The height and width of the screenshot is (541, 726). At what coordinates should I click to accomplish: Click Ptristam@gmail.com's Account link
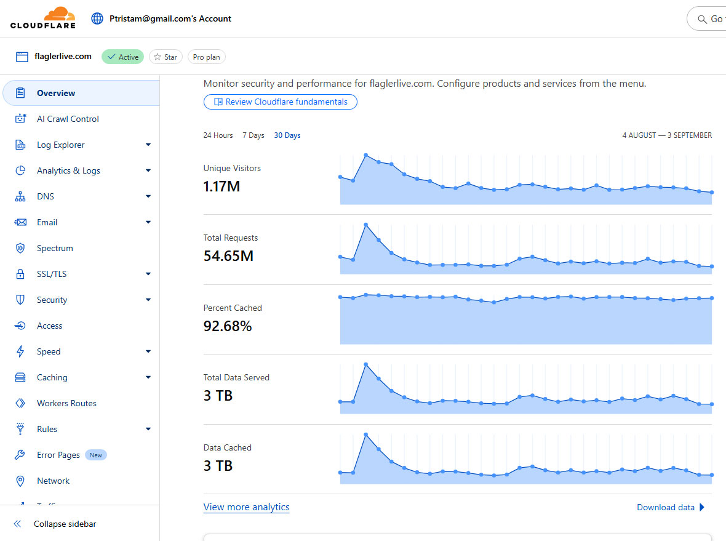[170, 18]
